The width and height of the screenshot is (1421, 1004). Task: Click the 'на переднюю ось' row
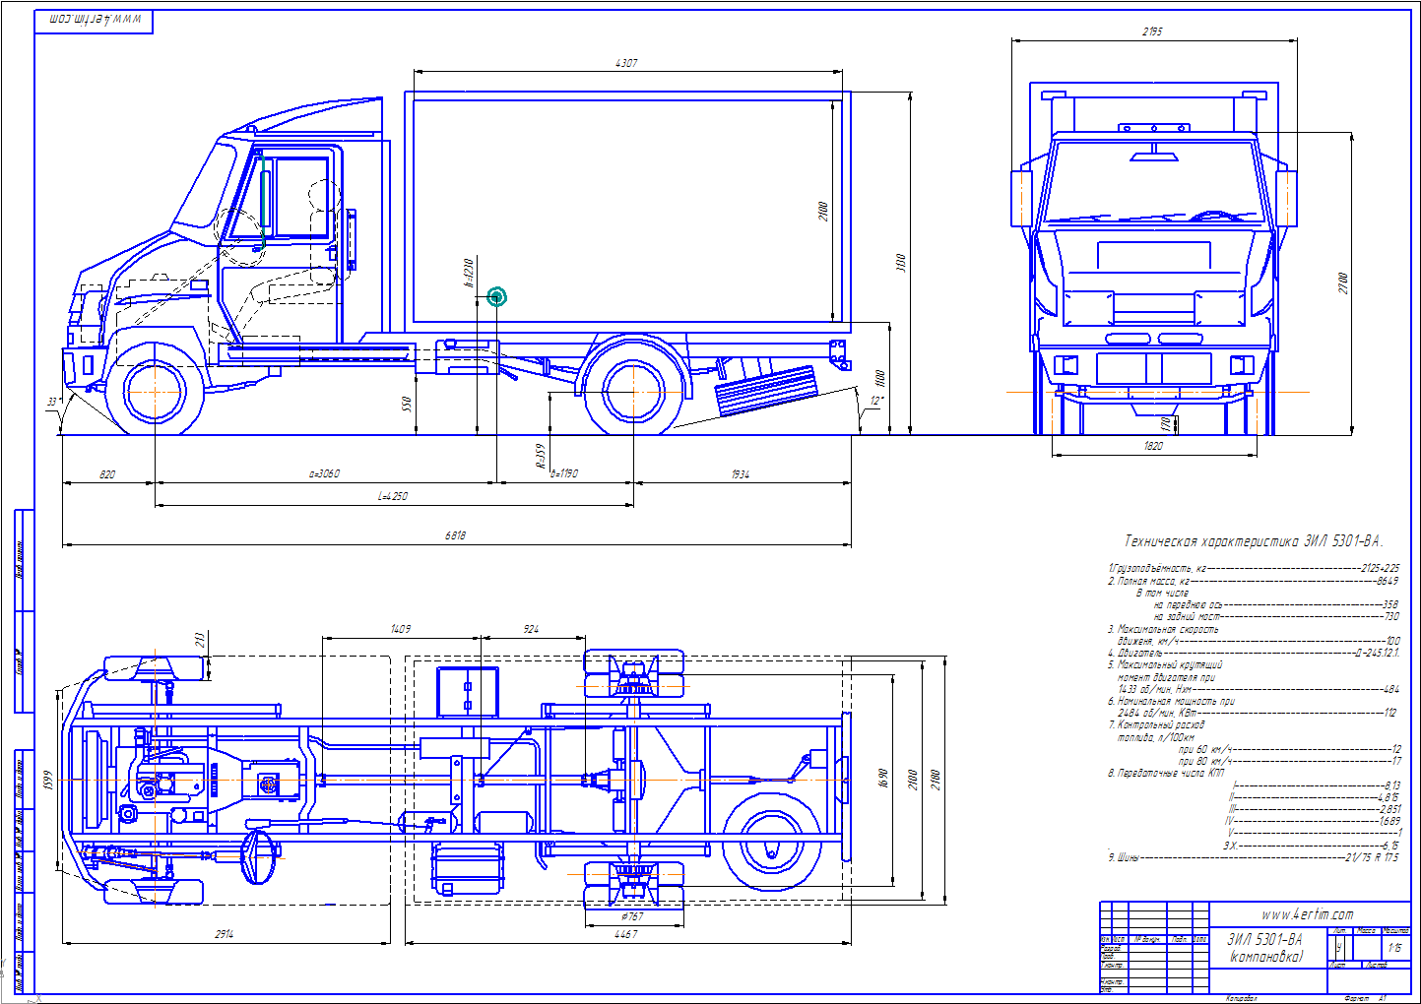point(1276,604)
